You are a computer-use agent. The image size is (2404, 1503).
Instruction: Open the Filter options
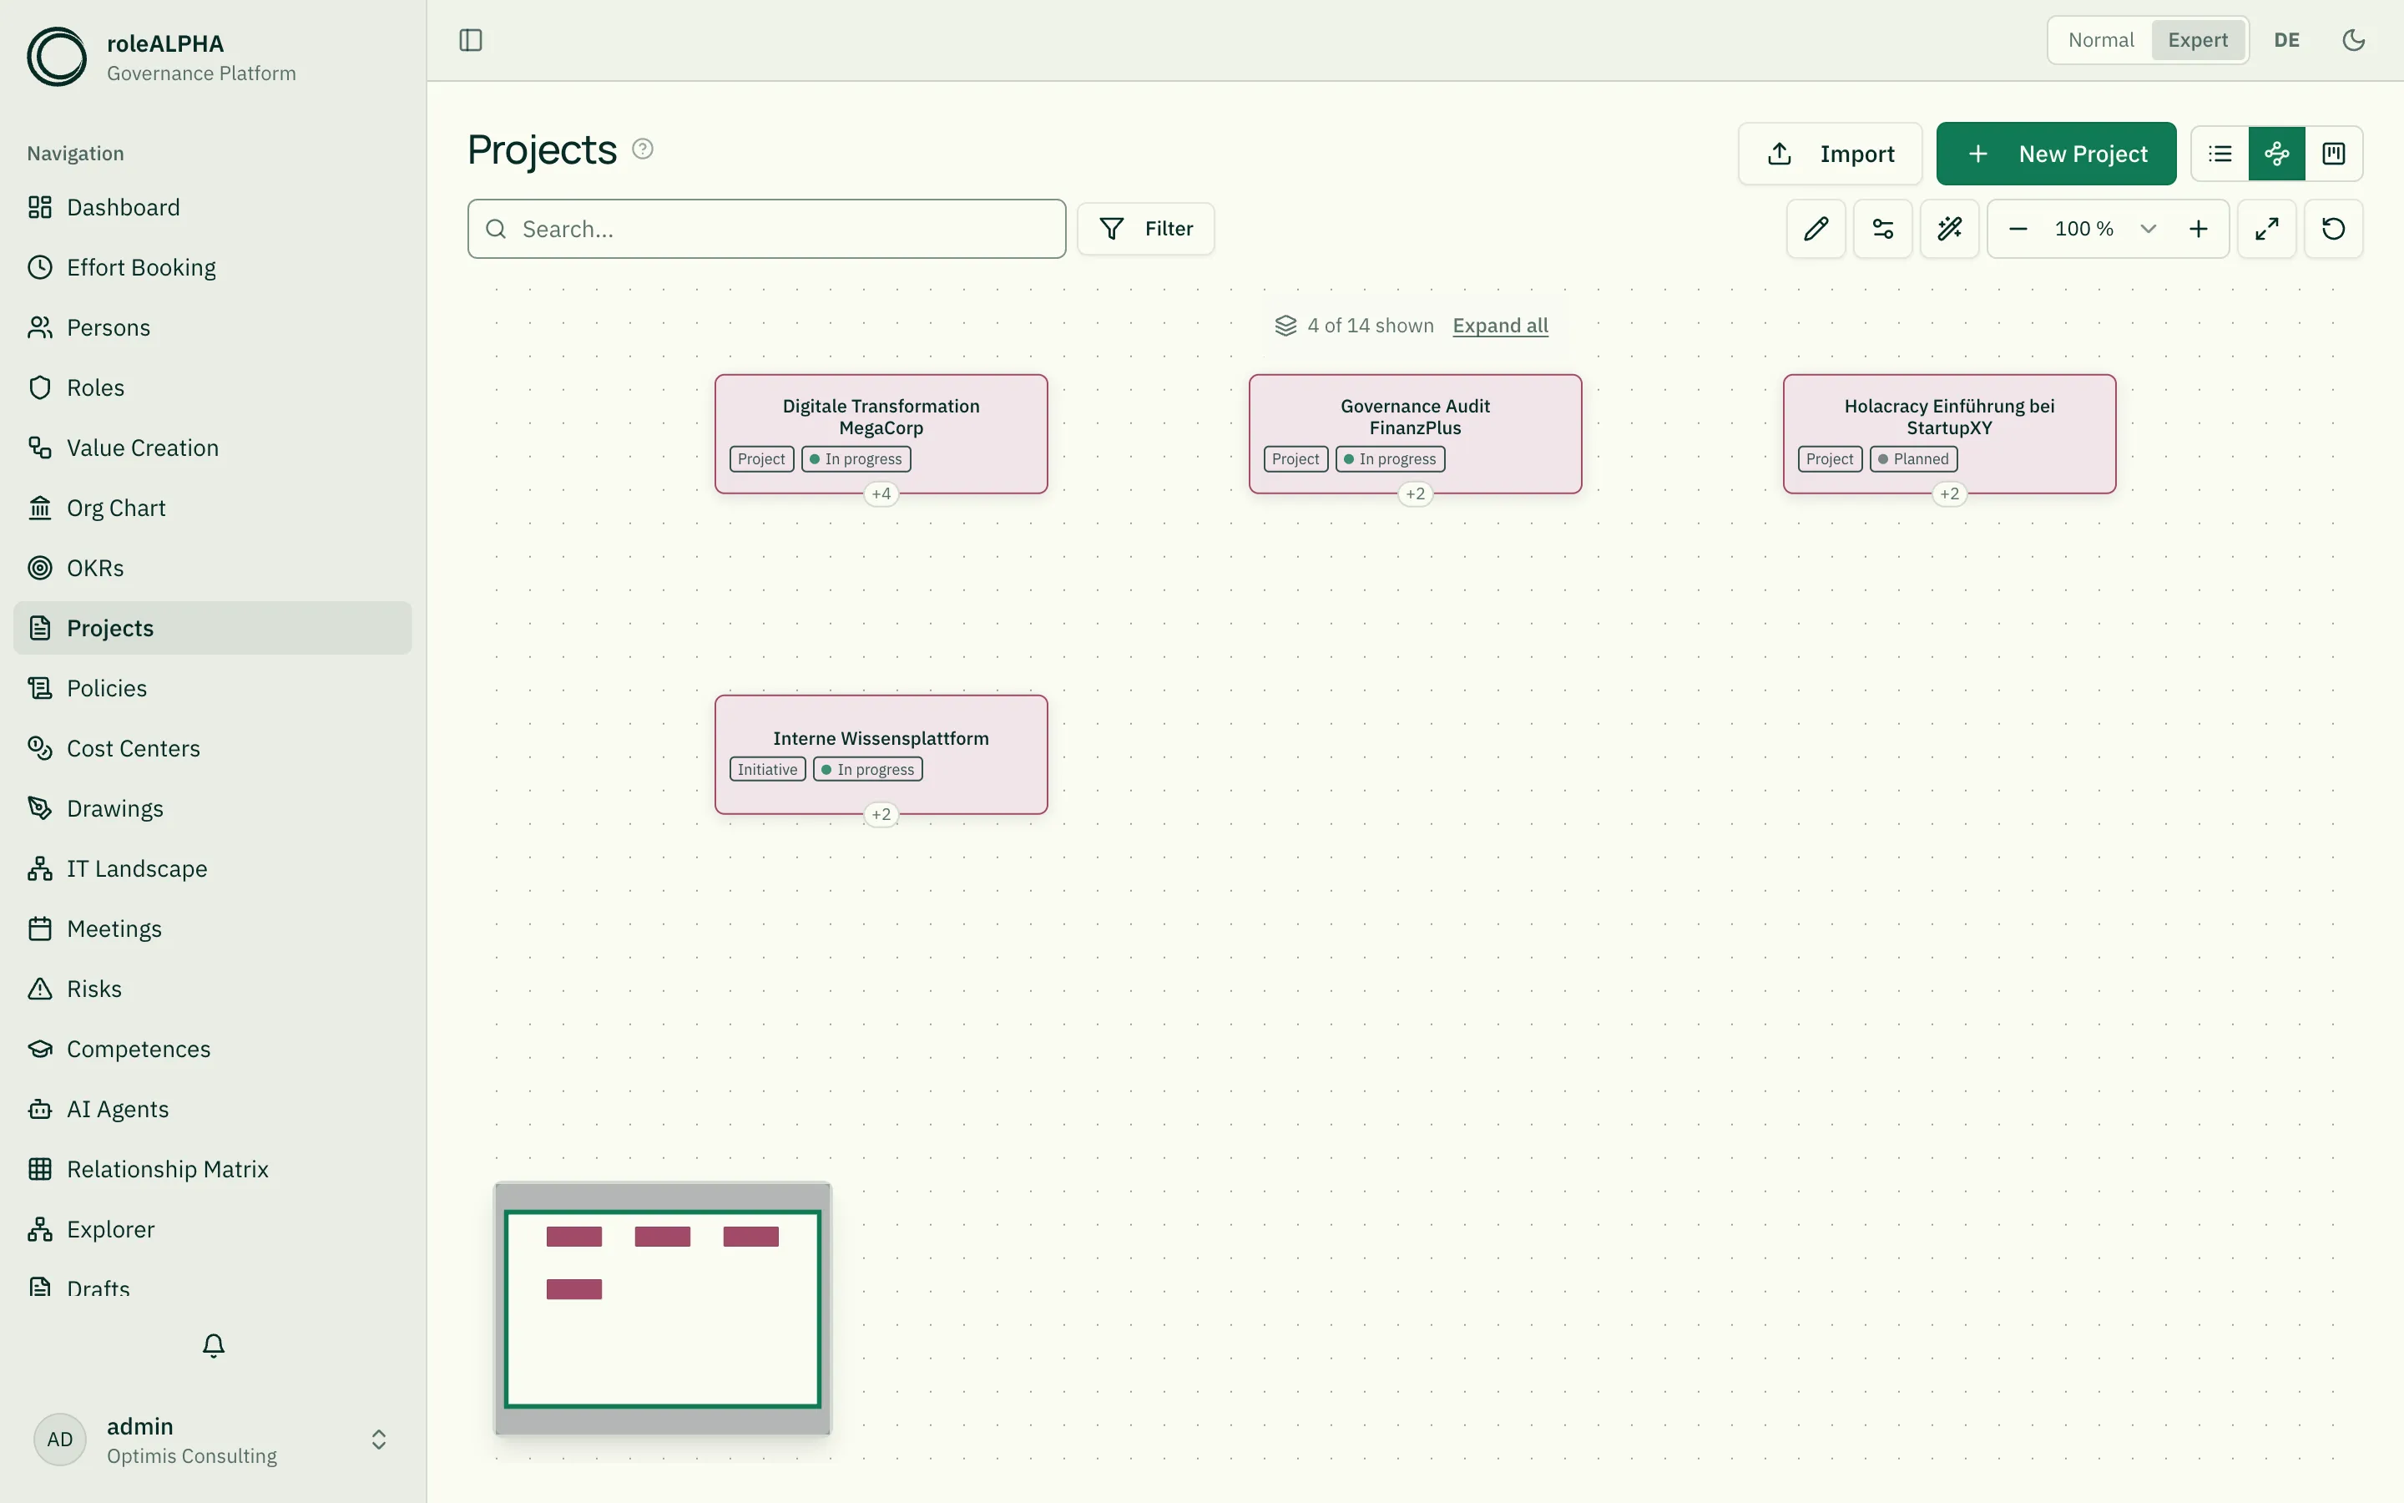[x=1145, y=229]
